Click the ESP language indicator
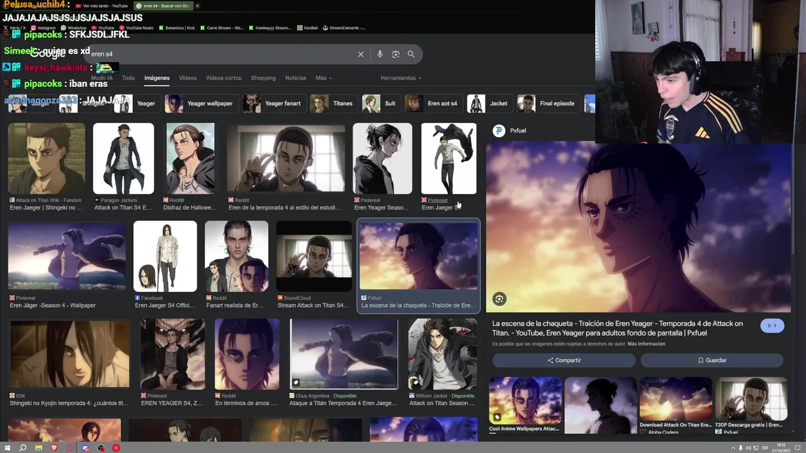 click(x=765, y=448)
